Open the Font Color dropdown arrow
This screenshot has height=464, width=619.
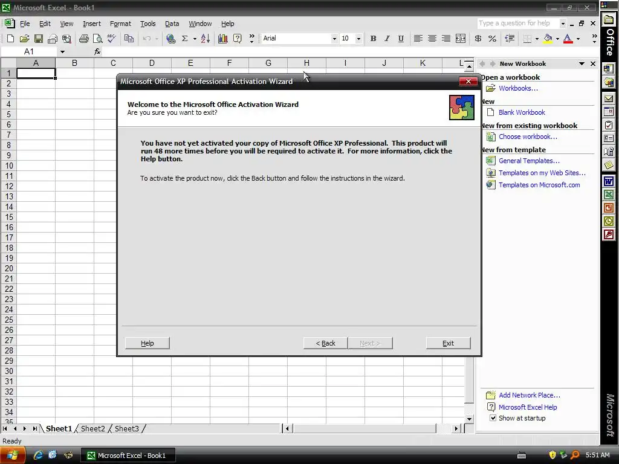[578, 39]
